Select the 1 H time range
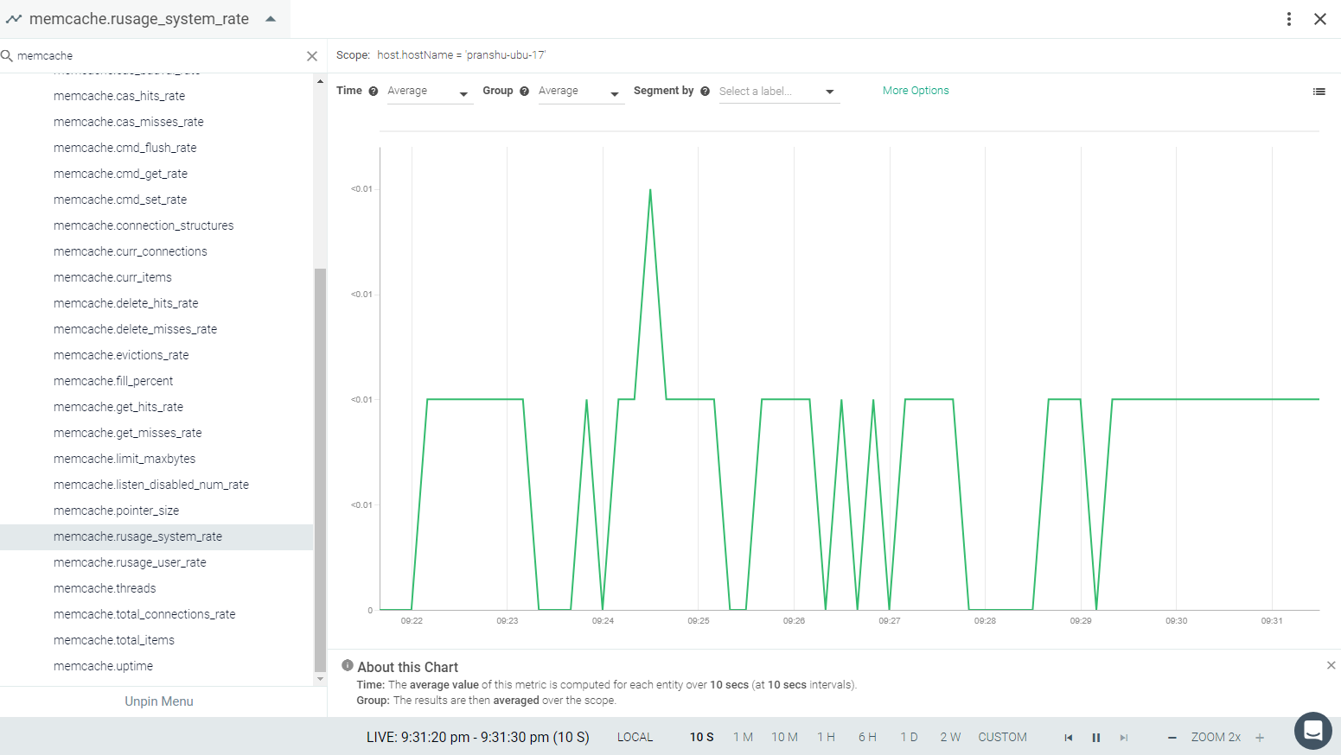The image size is (1341, 755). pyautogui.click(x=826, y=737)
